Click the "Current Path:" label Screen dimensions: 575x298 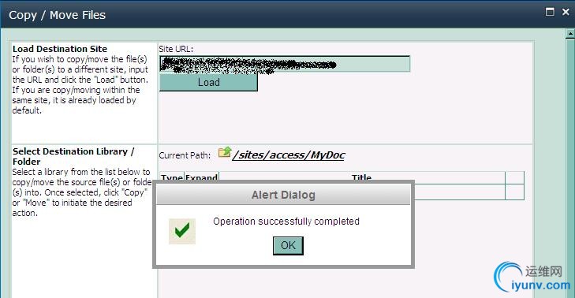click(185, 155)
